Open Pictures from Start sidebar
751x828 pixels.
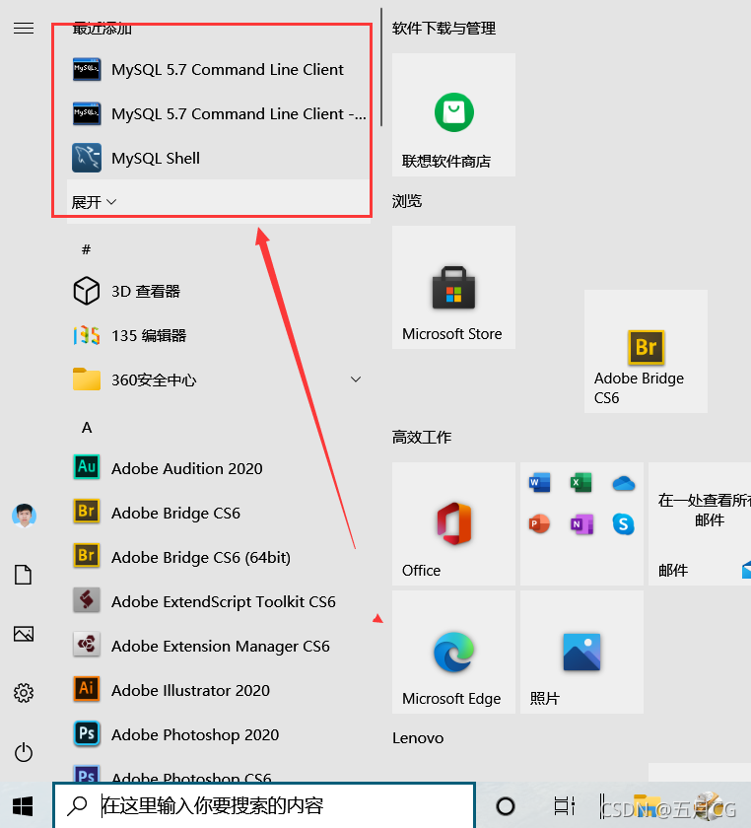coord(24,634)
